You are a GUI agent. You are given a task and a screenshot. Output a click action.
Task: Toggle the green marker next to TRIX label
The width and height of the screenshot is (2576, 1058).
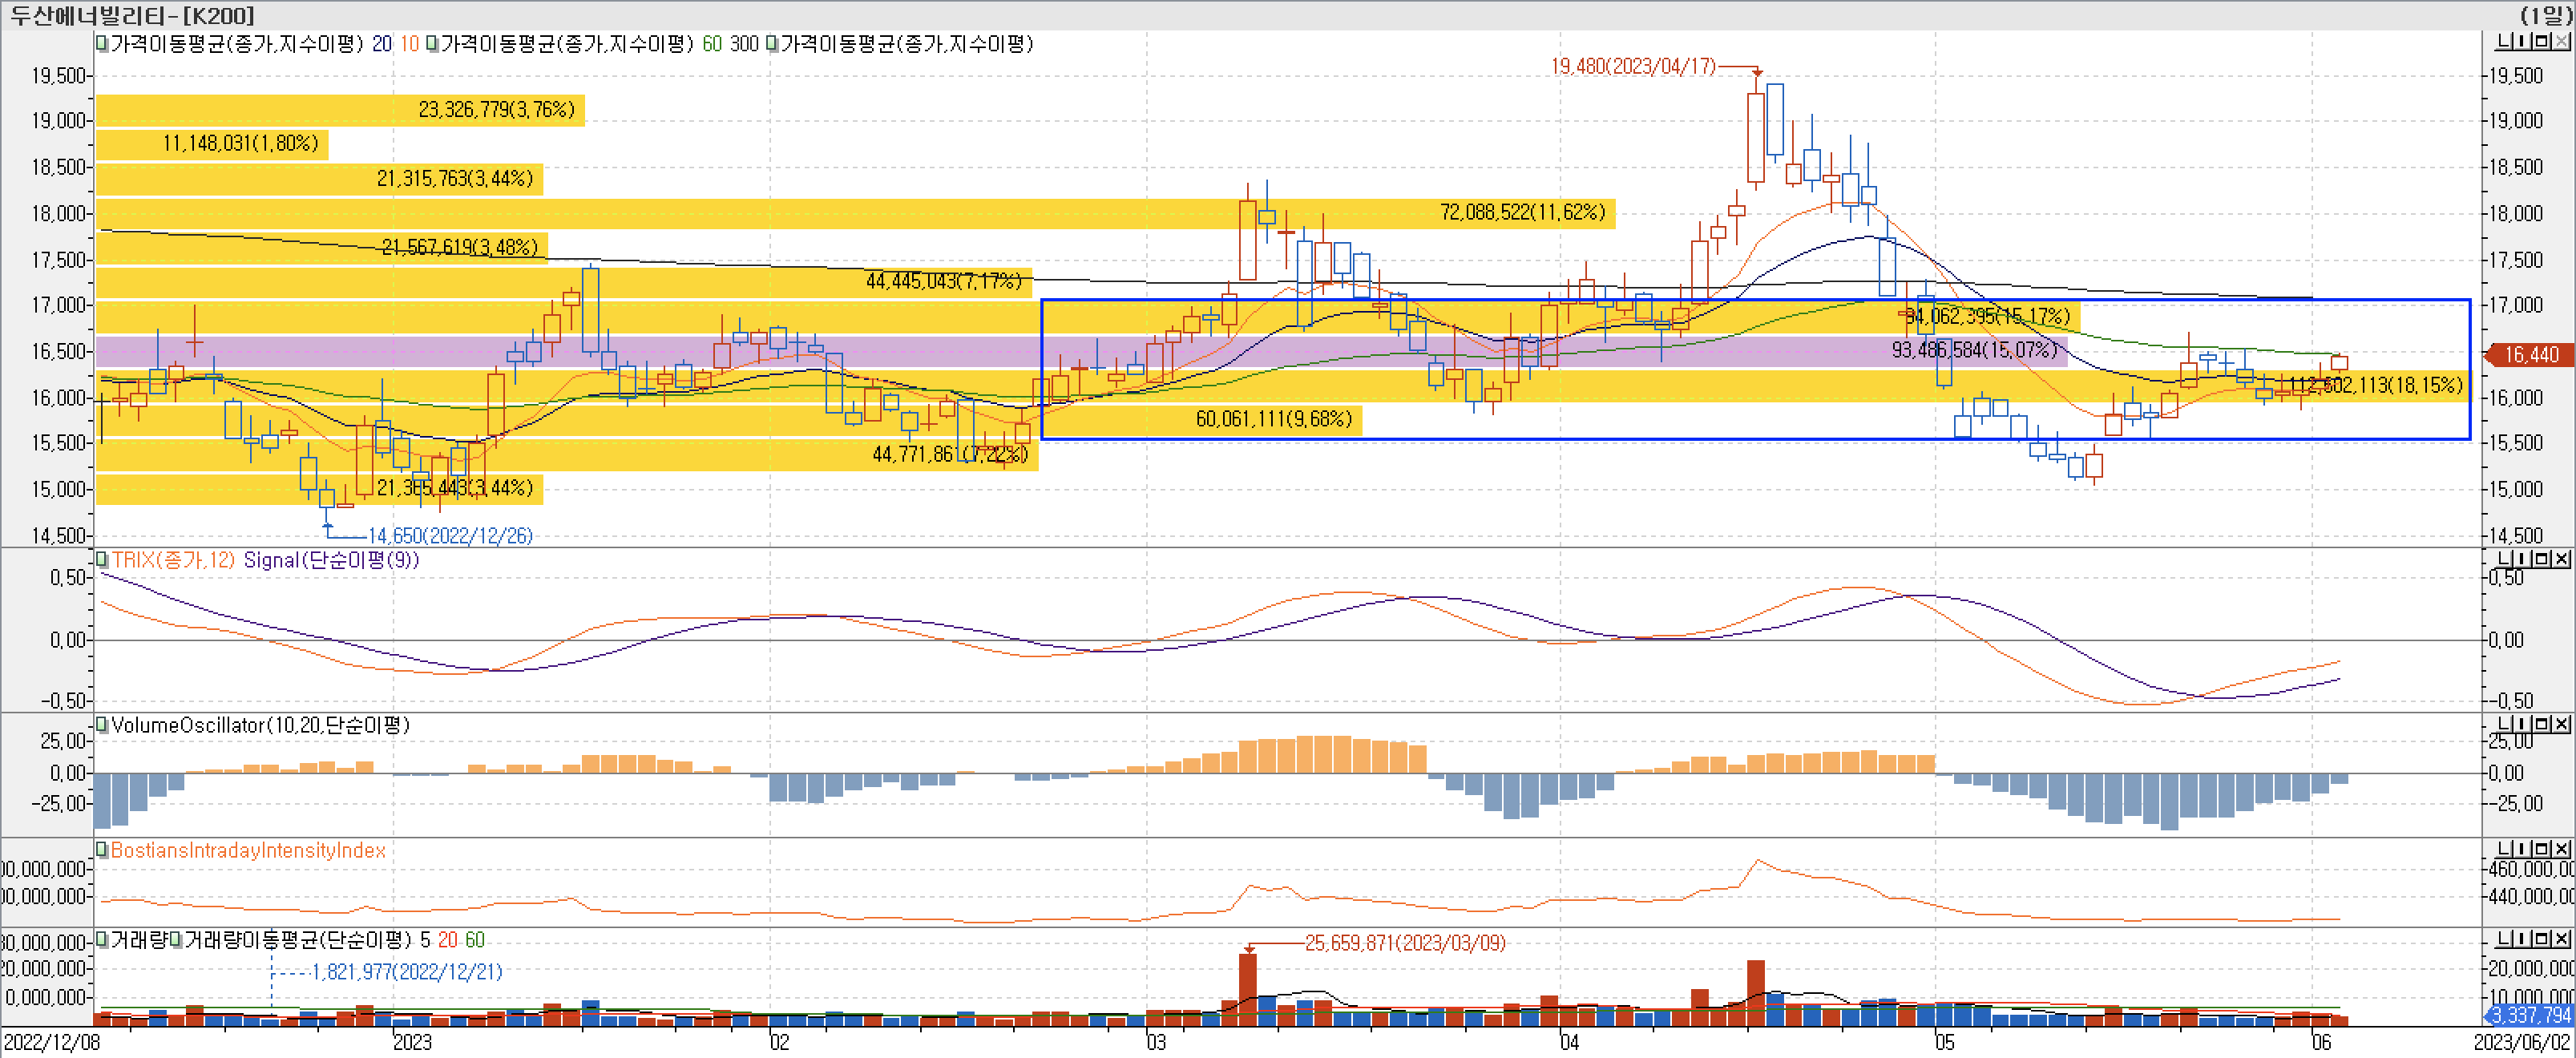tap(102, 560)
